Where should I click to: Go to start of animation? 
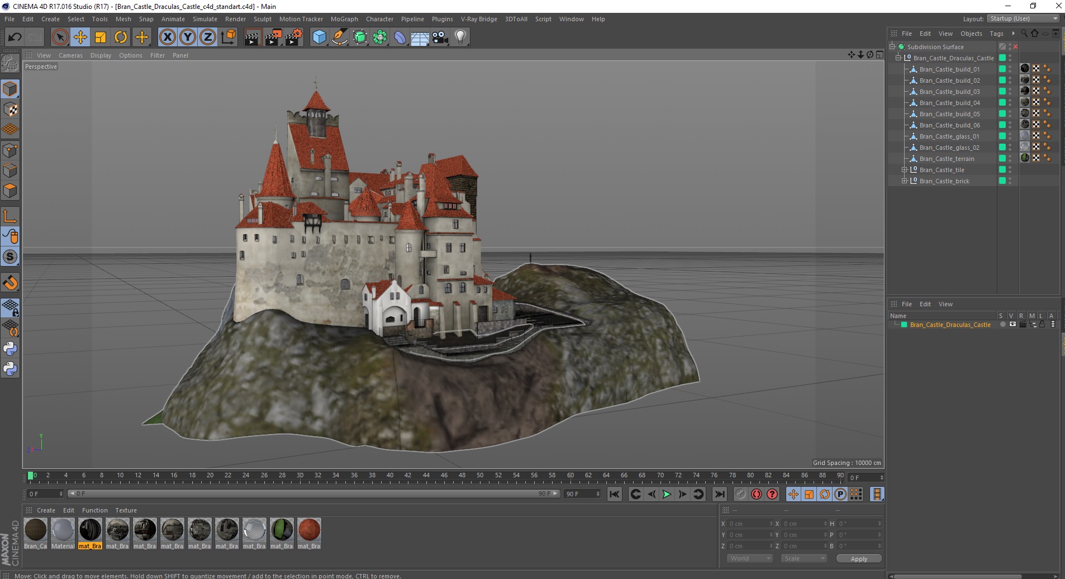(615, 494)
